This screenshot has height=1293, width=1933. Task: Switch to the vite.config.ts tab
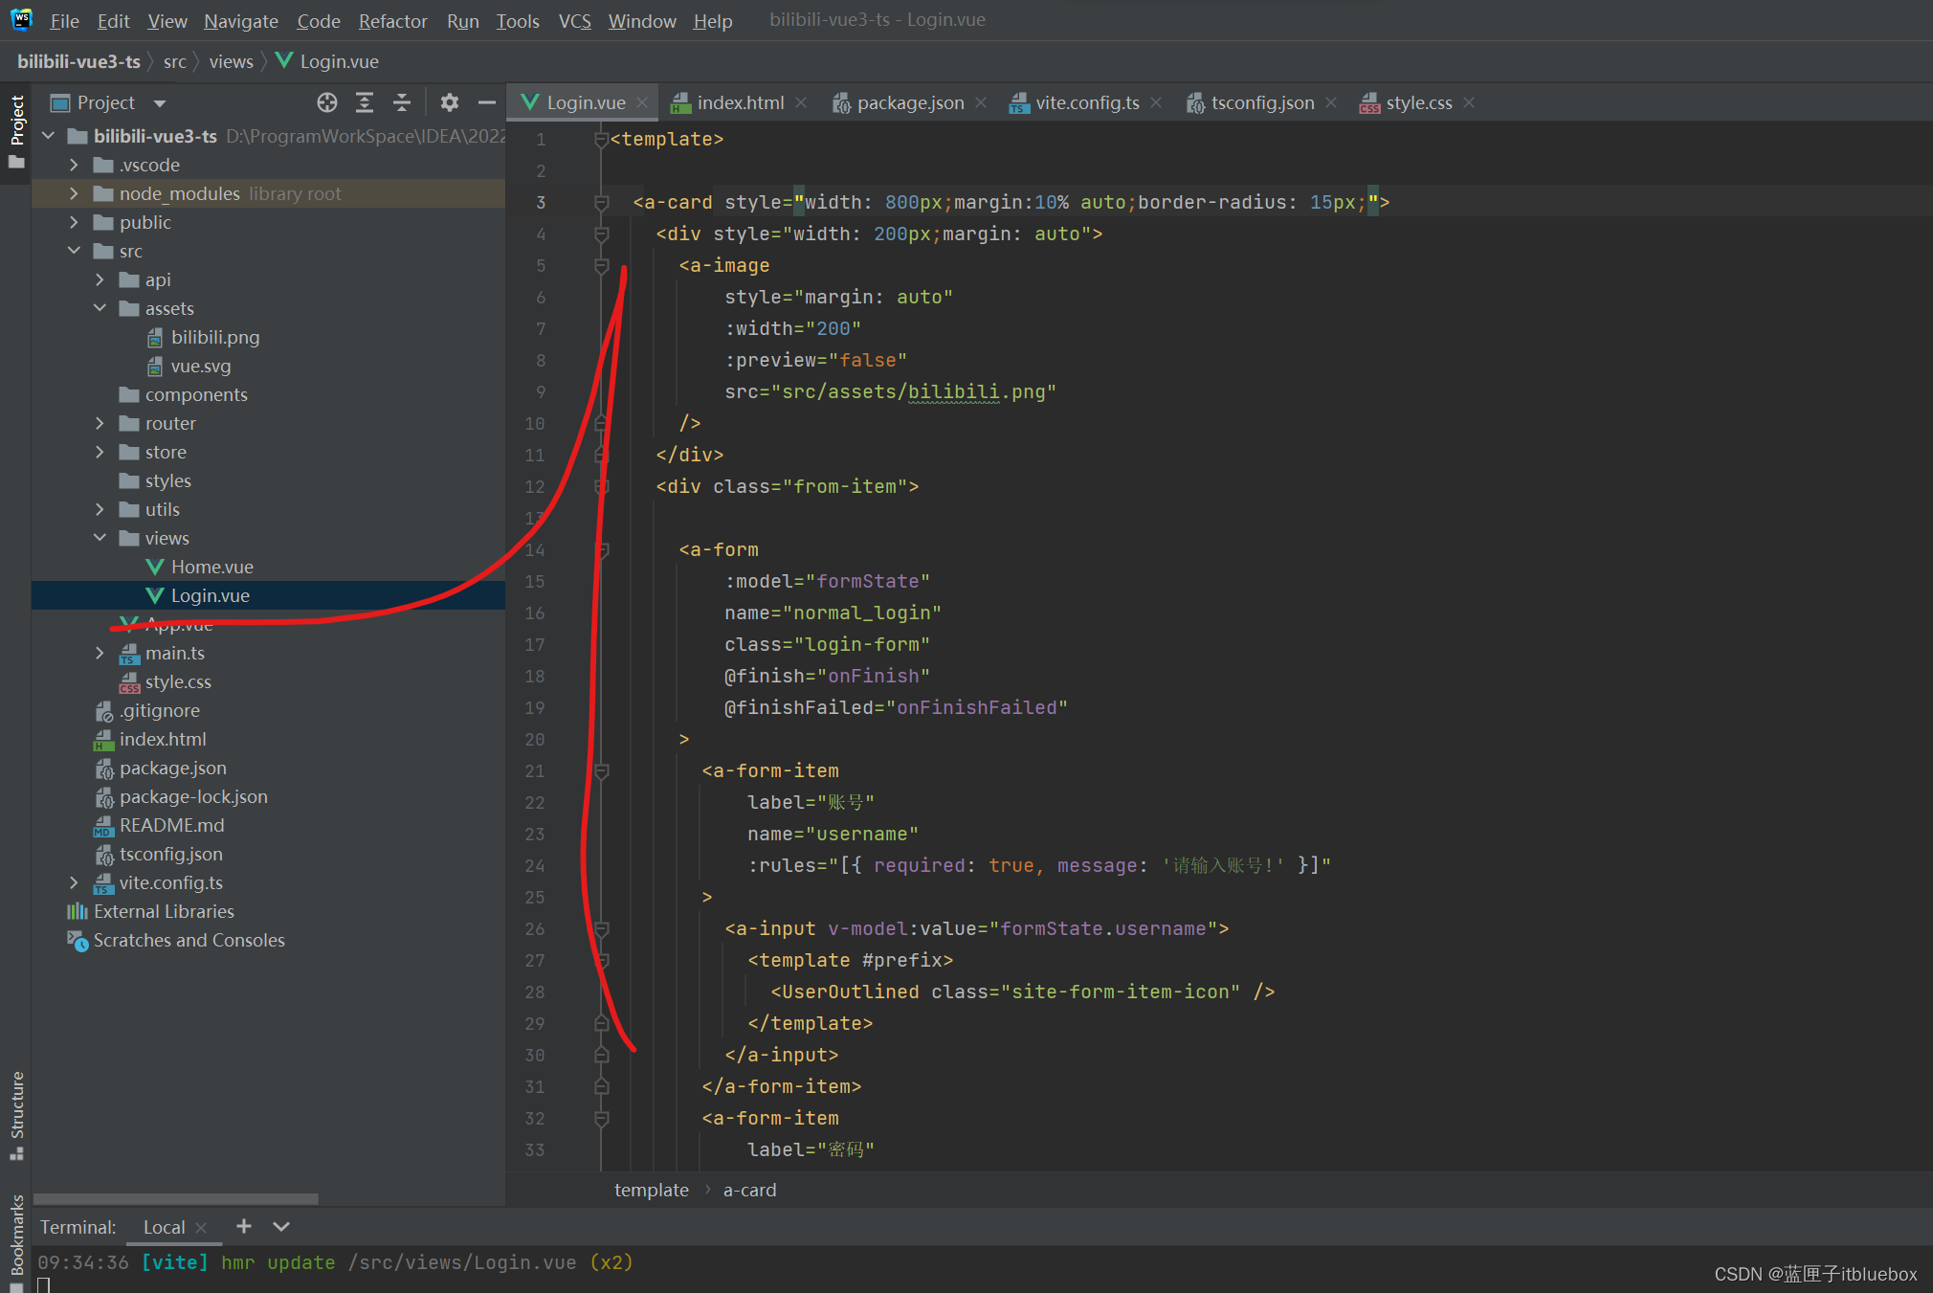point(1086,102)
